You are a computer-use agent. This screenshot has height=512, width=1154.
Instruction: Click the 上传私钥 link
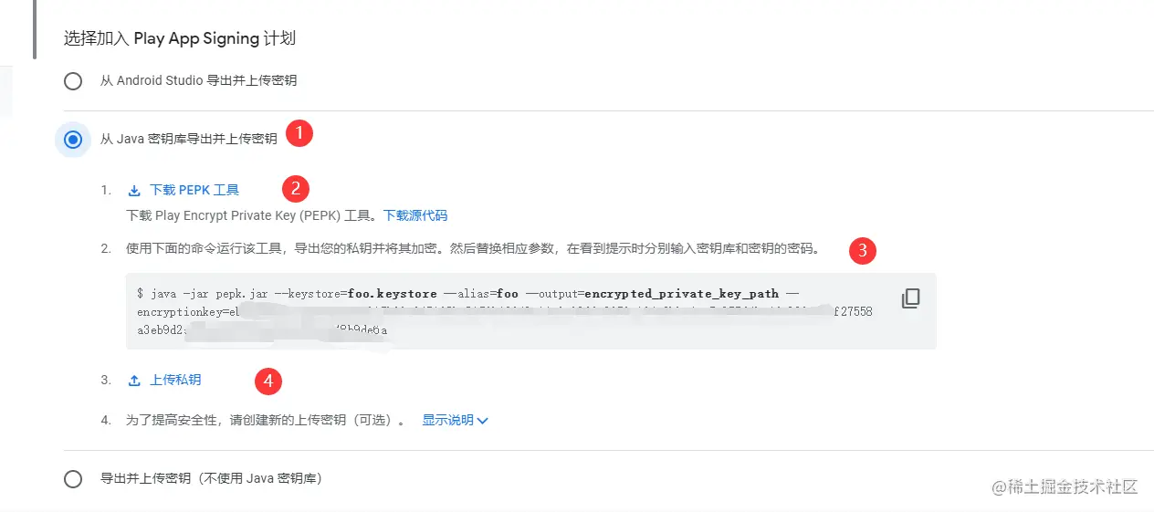coord(175,381)
